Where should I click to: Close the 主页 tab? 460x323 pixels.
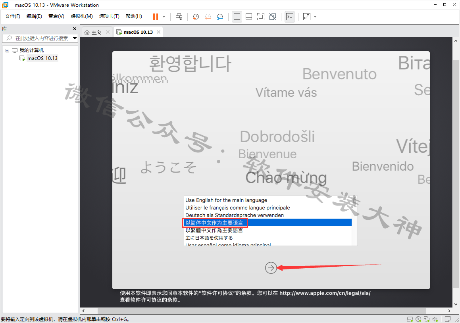pos(108,32)
